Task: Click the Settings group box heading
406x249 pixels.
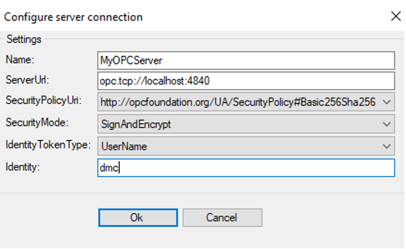Action: (x=24, y=39)
